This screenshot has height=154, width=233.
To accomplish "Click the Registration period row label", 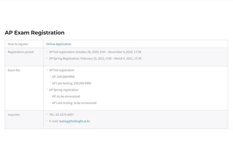I will coord(21,52).
